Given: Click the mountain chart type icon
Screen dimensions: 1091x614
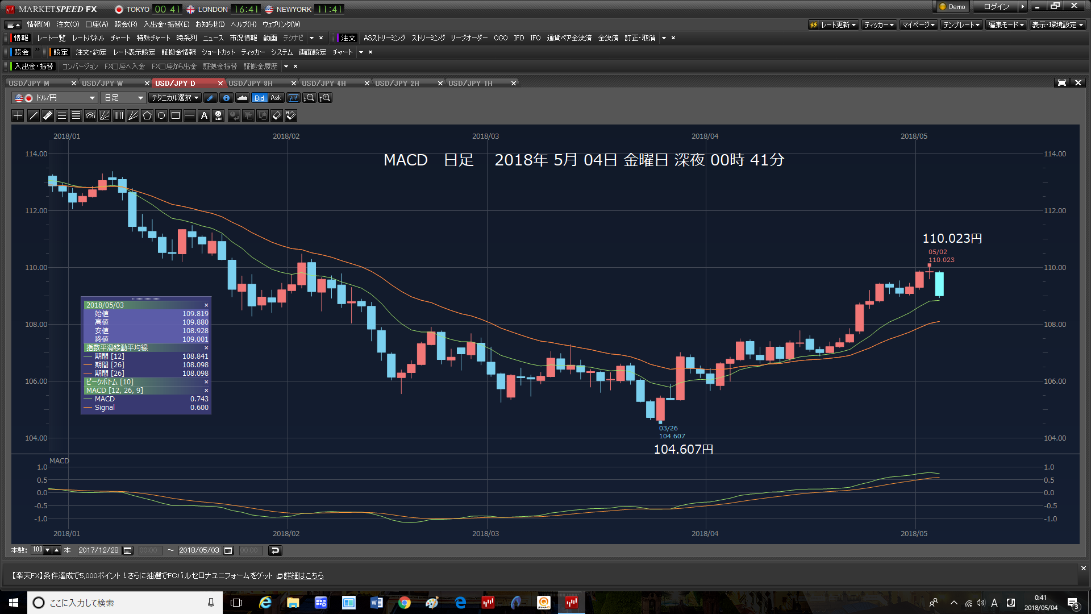Looking at the screenshot, I should [242, 98].
